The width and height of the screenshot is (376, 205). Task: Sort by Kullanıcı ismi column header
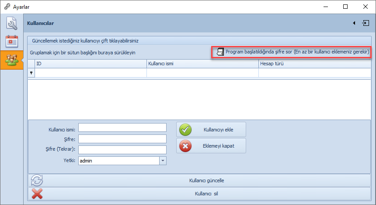(x=202, y=64)
